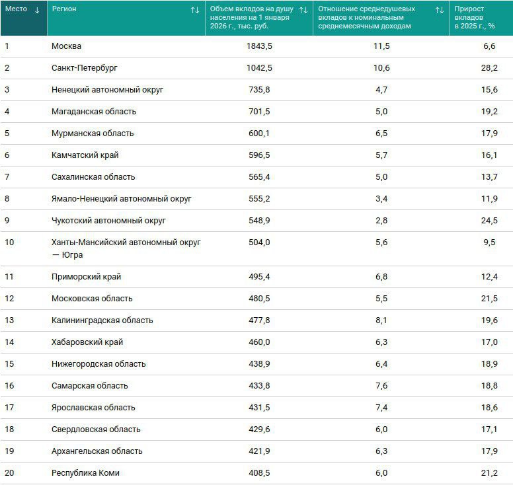This screenshot has height=485, width=513.
Task: Select Ненецкий автономный округ in the table
Action: coord(107,90)
